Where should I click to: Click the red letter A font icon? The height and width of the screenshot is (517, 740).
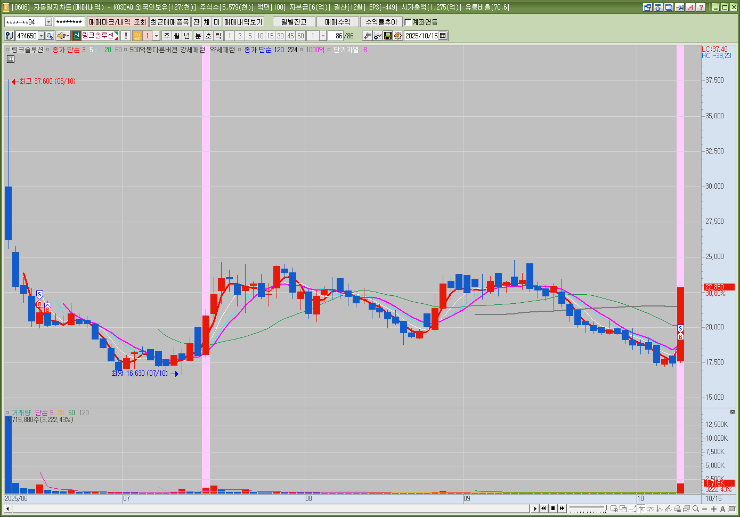(x=690, y=7)
